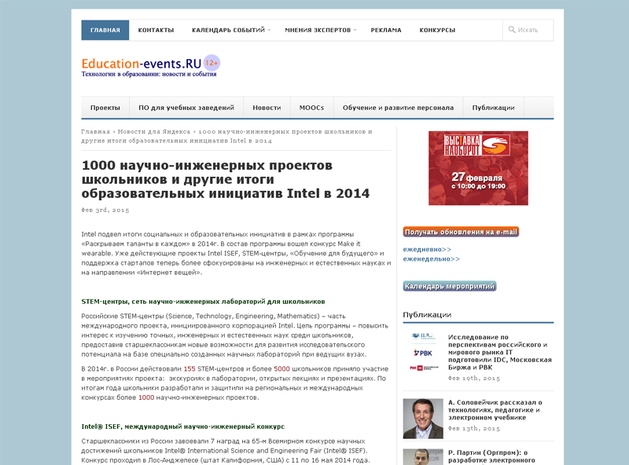Click the Фев 13th, 2015 date
The width and height of the screenshot is (629, 465).
tap(474, 428)
